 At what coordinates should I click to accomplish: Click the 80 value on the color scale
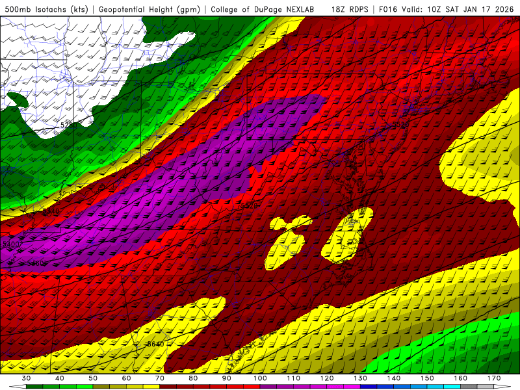tap(193, 378)
